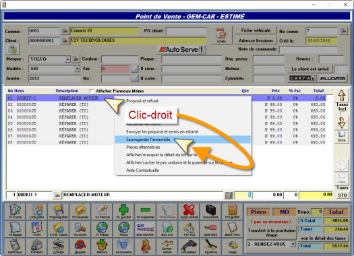Viewport: 354px width, 256px height.
Task: Click the No-comm search icon
Action: click(x=80, y=229)
